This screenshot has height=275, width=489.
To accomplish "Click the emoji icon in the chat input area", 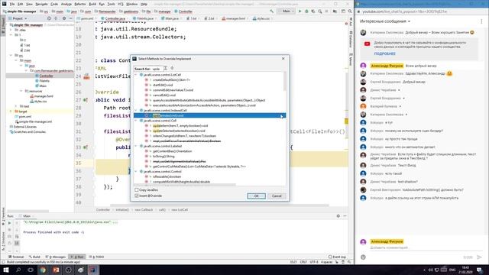I will click(363, 257).
